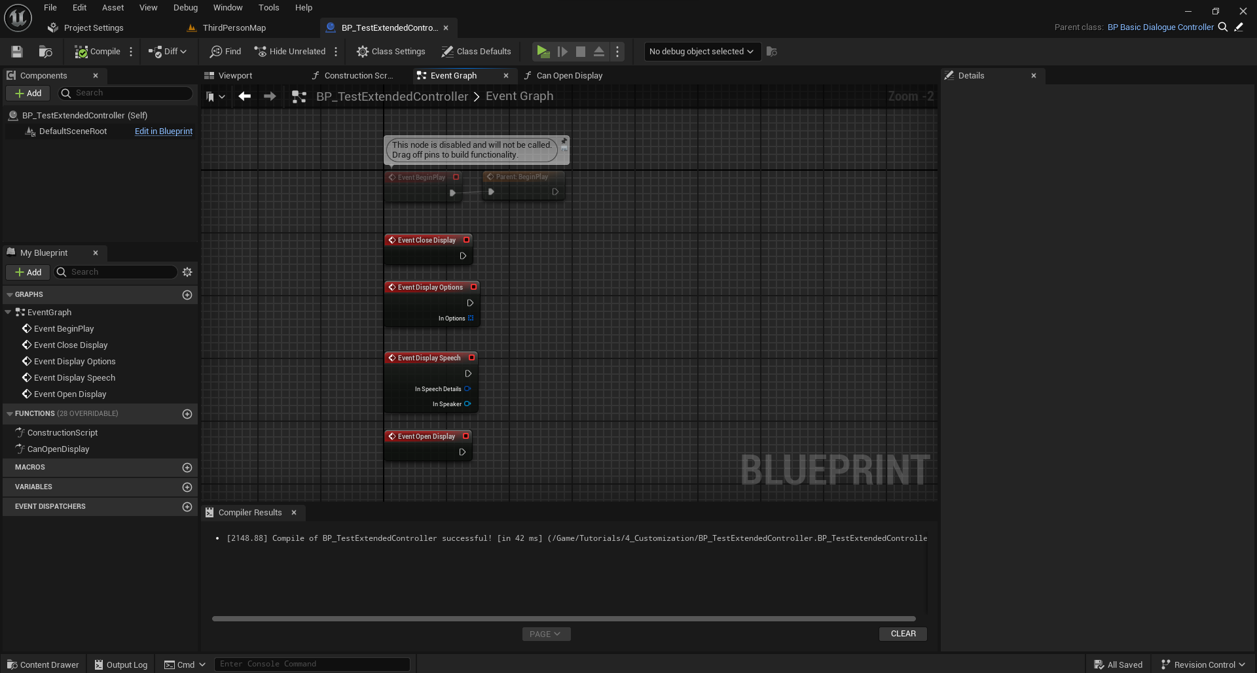Image resolution: width=1257 pixels, height=673 pixels.
Task: Click the debug object find icon
Action: (x=772, y=52)
